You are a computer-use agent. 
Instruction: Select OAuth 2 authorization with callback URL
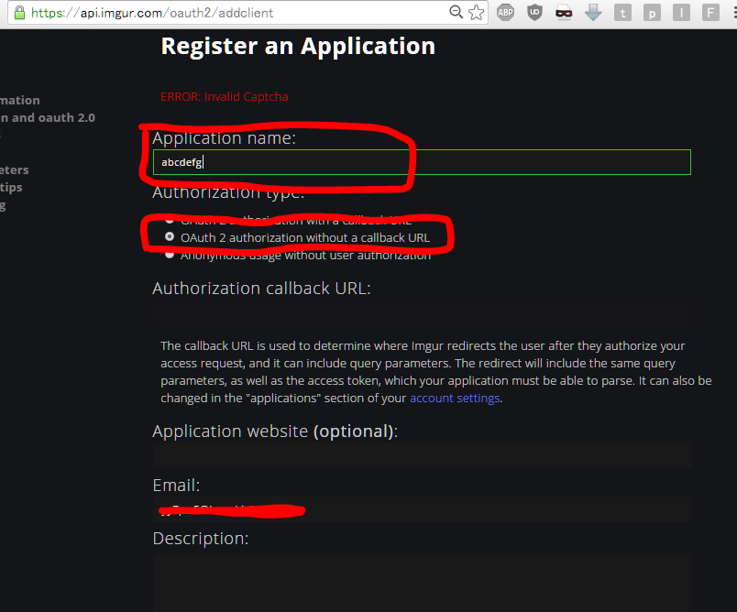(x=169, y=221)
